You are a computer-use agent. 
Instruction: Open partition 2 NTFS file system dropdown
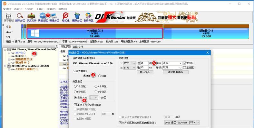click(130, 68)
